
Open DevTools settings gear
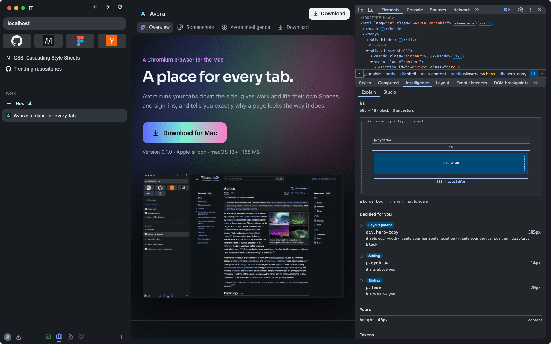(x=521, y=10)
